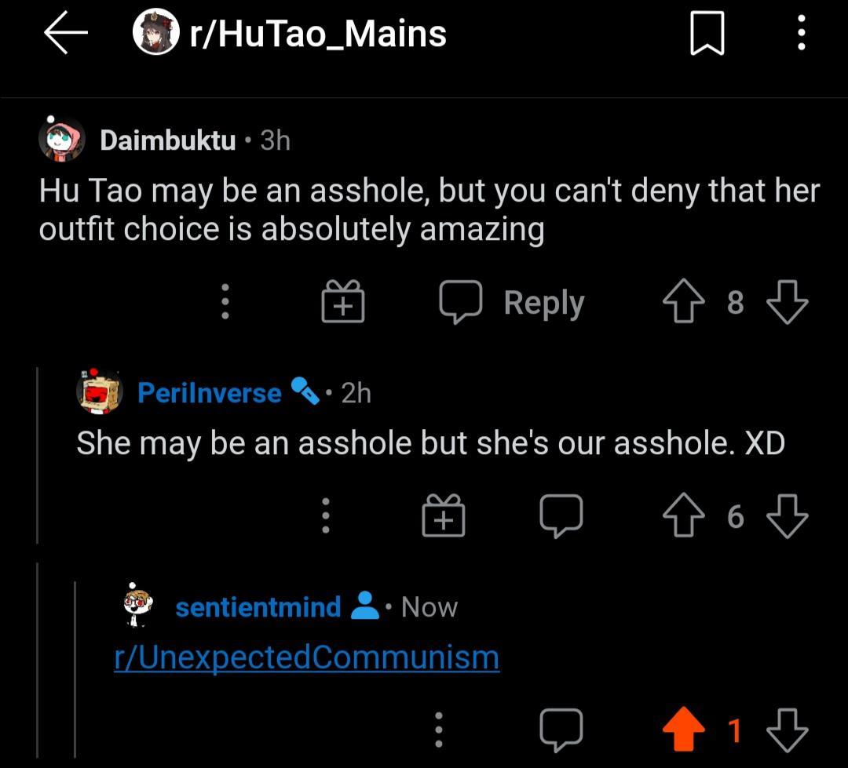848x768 pixels.
Task: Tap Reply on Daimbuktu's comment
Action: [x=543, y=301]
